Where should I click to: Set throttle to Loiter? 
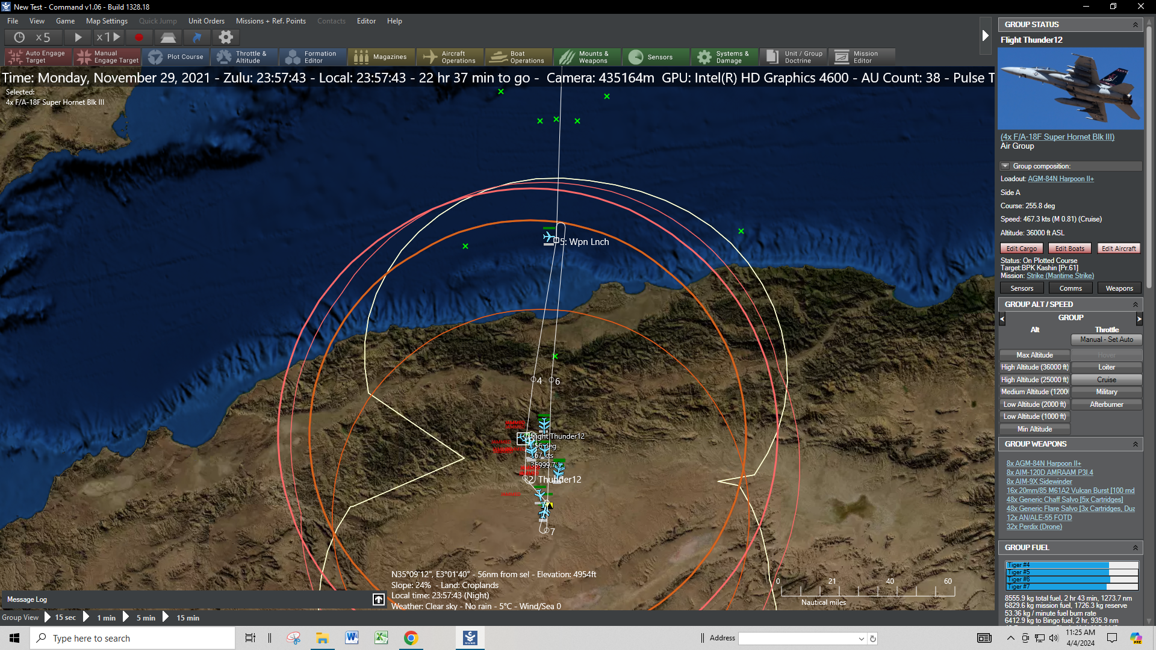[1107, 367]
